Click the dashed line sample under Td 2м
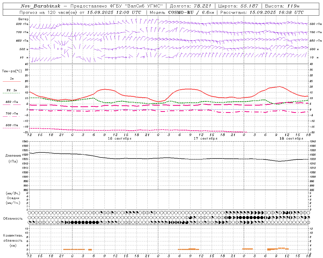 pos(11,93)
